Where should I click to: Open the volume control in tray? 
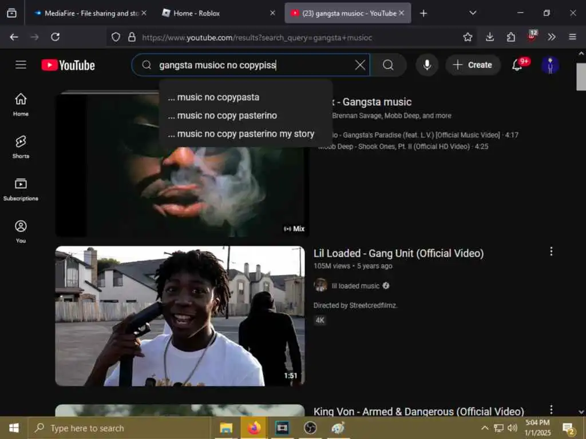tap(512, 428)
